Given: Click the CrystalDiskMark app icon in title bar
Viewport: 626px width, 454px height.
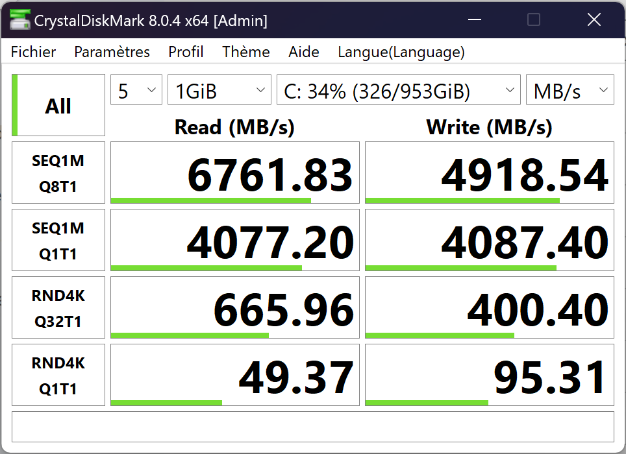Looking at the screenshot, I should 19,20.
